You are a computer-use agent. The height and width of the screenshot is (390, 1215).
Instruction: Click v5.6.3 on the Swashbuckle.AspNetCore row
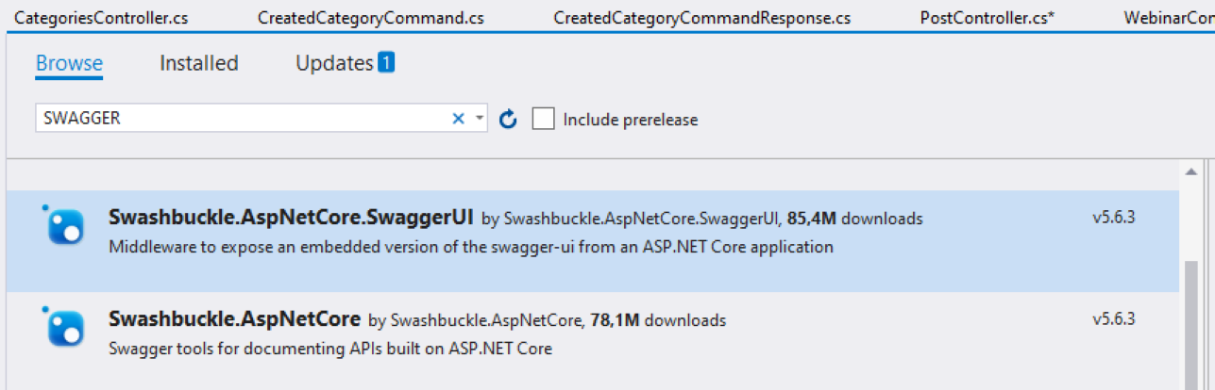click(x=1114, y=319)
